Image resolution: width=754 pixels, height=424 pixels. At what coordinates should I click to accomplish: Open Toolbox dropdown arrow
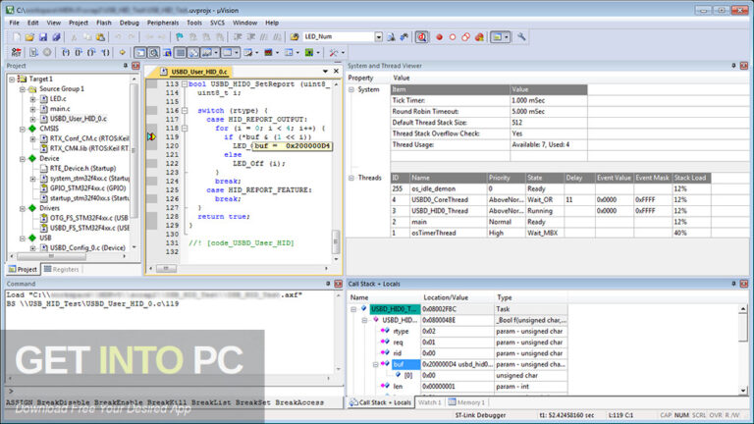coord(343,52)
